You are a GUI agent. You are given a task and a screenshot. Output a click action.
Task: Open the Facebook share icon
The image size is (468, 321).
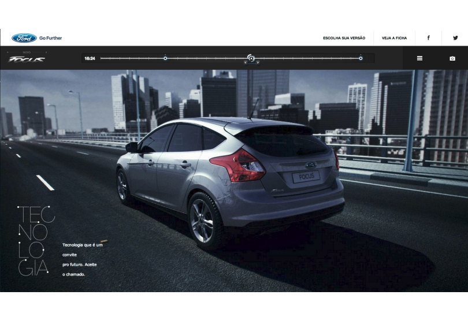tap(428, 38)
